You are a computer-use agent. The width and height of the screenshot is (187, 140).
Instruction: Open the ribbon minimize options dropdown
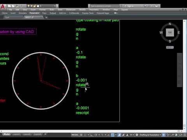click(x=118, y=13)
